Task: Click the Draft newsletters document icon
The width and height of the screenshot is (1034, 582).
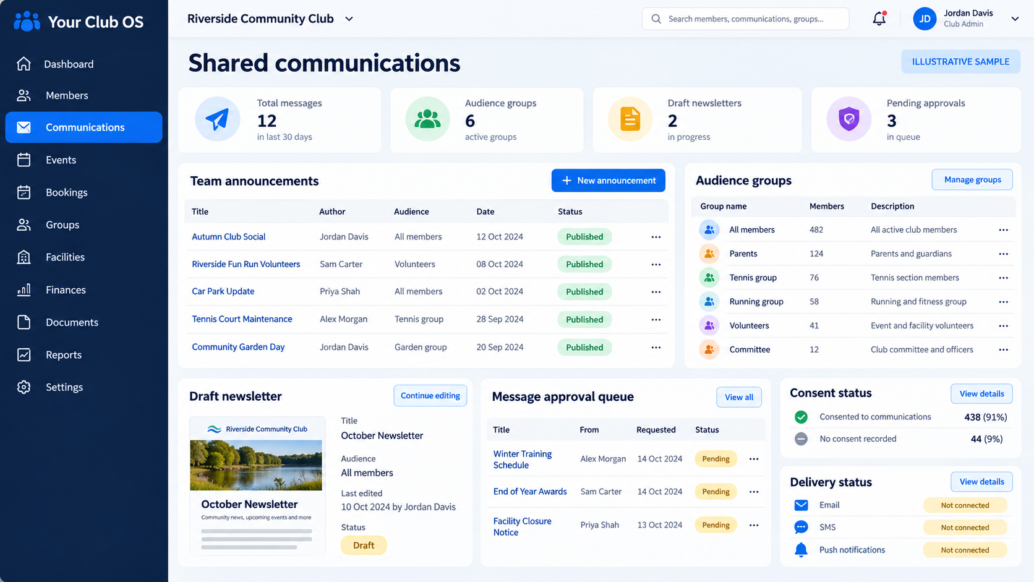Action: pos(630,119)
